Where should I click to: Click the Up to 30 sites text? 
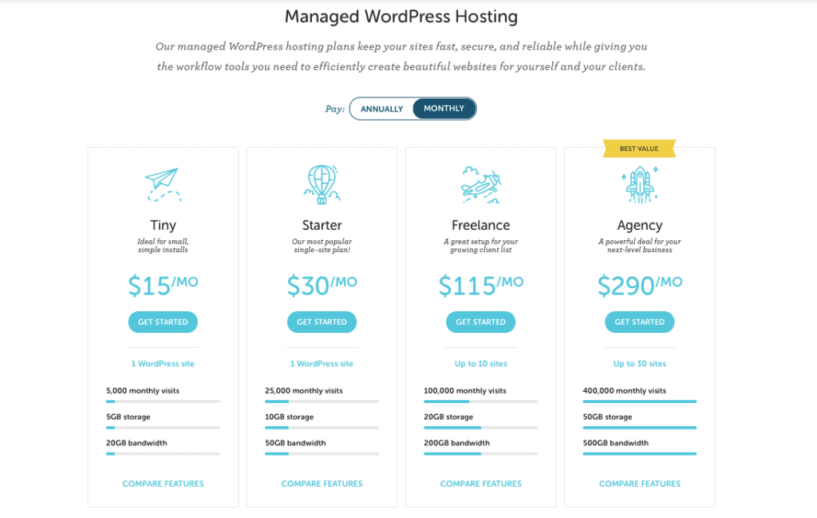click(x=640, y=364)
